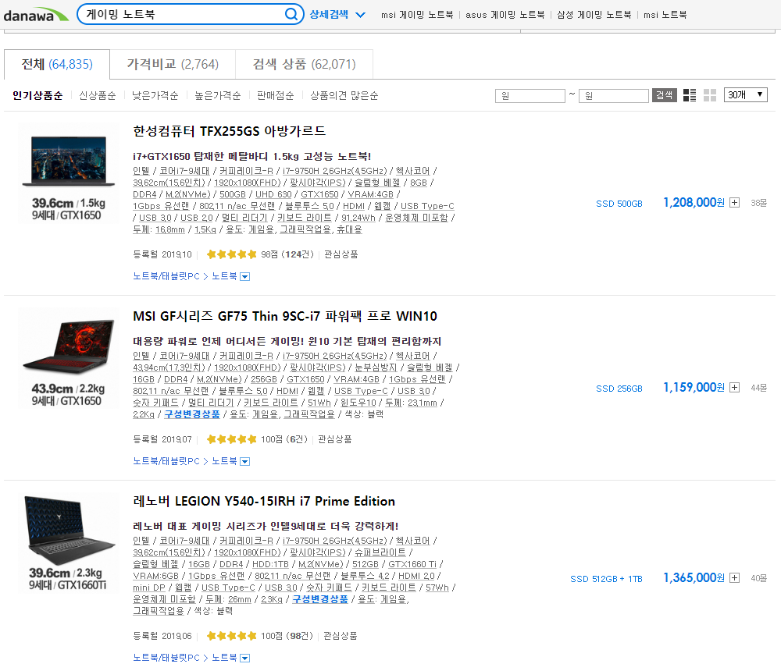Sort by 낮은가격순
Image resolution: width=781 pixels, height=671 pixels.
click(x=155, y=95)
